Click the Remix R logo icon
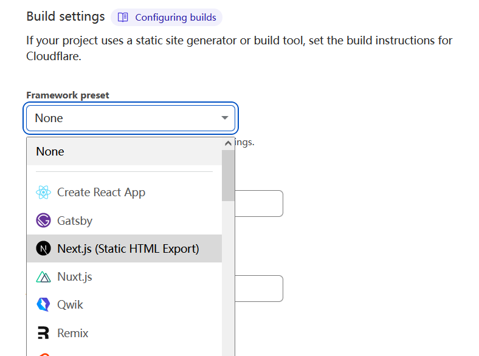Viewport: 479px width, 356px height. click(x=43, y=333)
